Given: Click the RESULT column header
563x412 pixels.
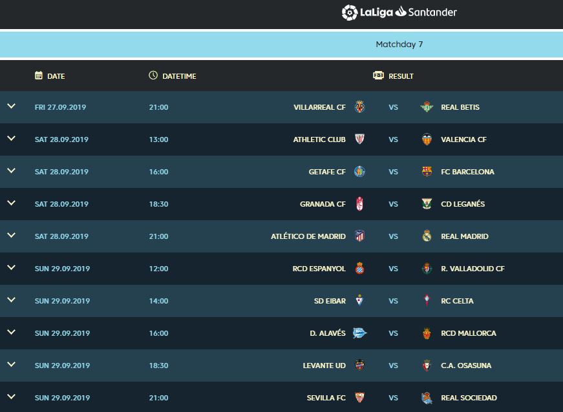Looking at the screenshot, I should click(401, 76).
